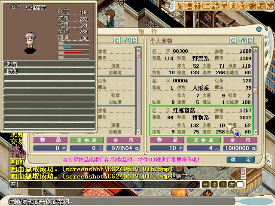Click the 个人宠物 panel heading

[x=161, y=41]
